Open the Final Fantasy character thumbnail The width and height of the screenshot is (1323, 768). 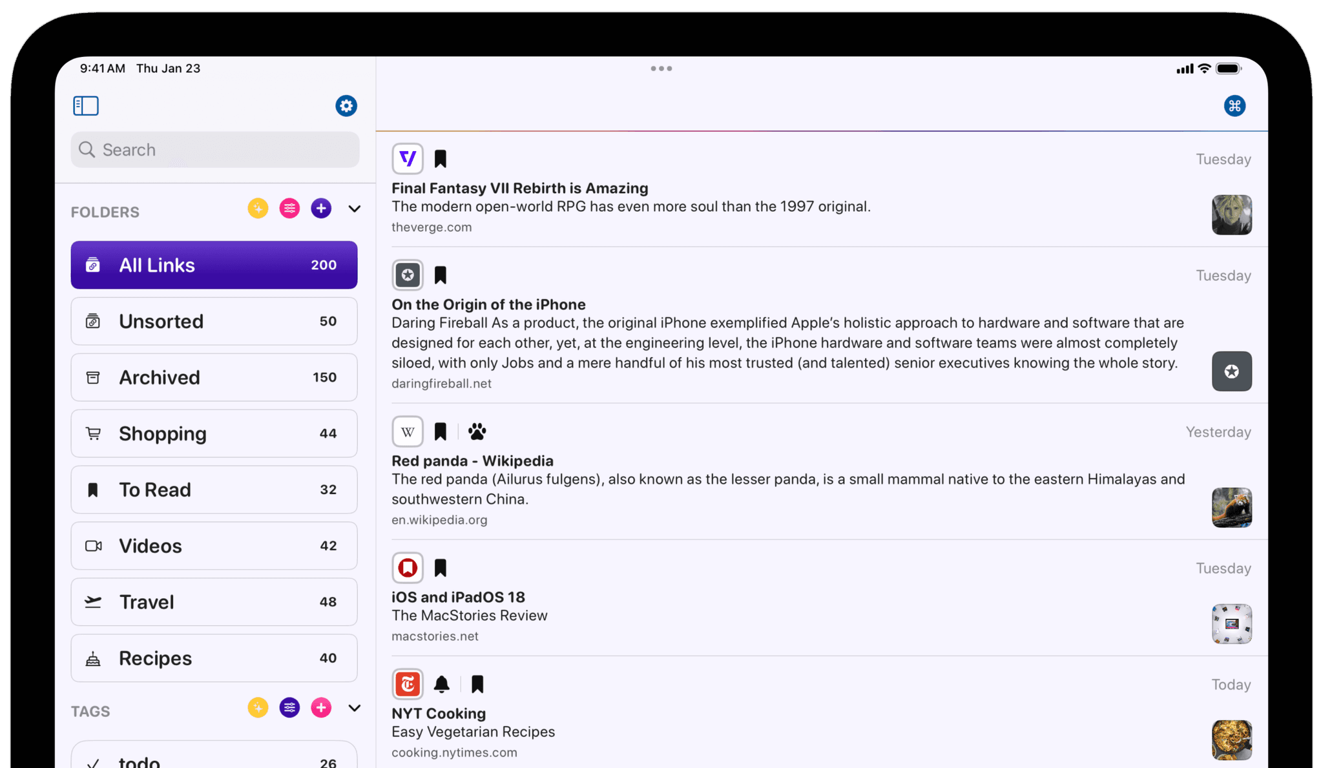pos(1231,215)
